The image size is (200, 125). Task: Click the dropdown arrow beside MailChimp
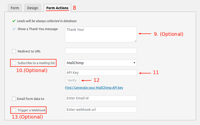[134, 63]
